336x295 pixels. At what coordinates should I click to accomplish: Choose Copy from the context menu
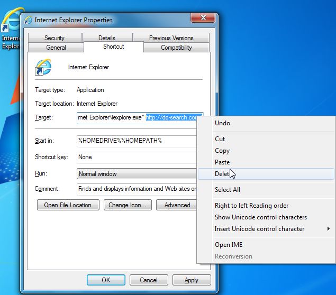point(266,151)
